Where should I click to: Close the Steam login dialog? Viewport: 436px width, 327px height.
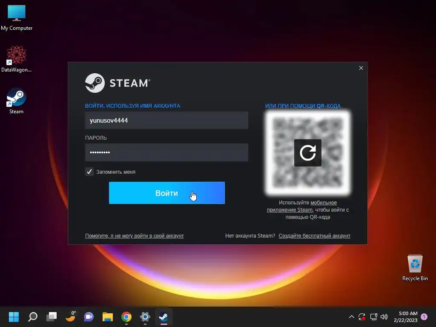[x=361, y=68]
